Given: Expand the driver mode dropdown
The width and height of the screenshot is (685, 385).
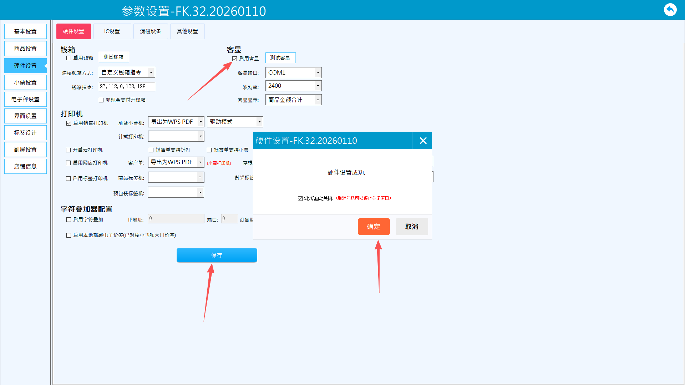Looking at the screenshot, I should click(235, 122).
